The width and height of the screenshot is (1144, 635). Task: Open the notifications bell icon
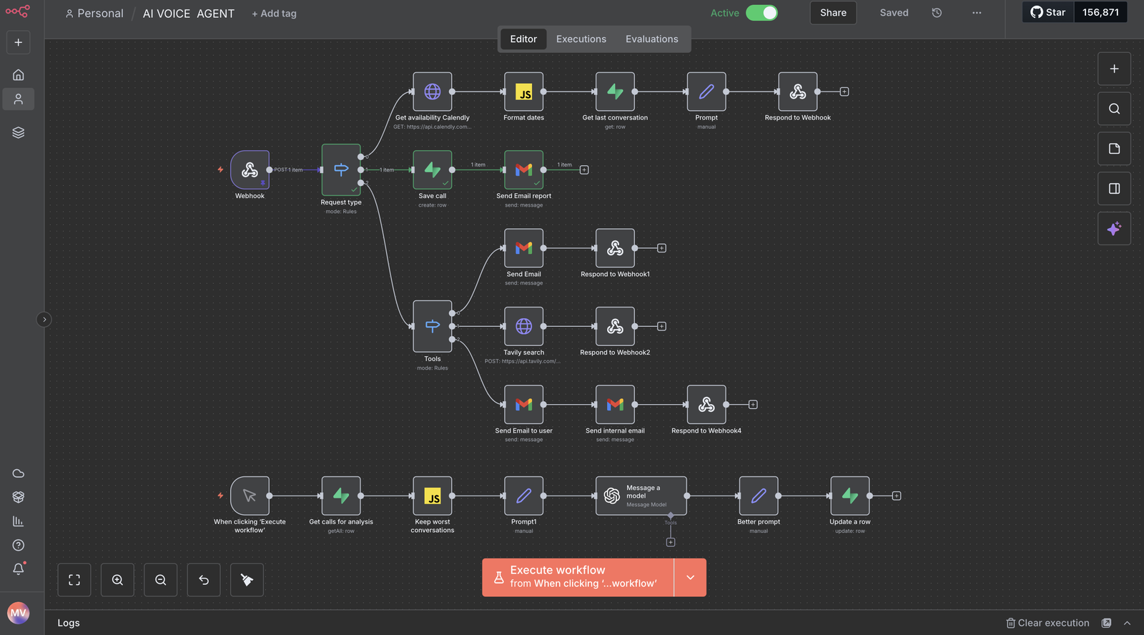(x=19, y=569)
